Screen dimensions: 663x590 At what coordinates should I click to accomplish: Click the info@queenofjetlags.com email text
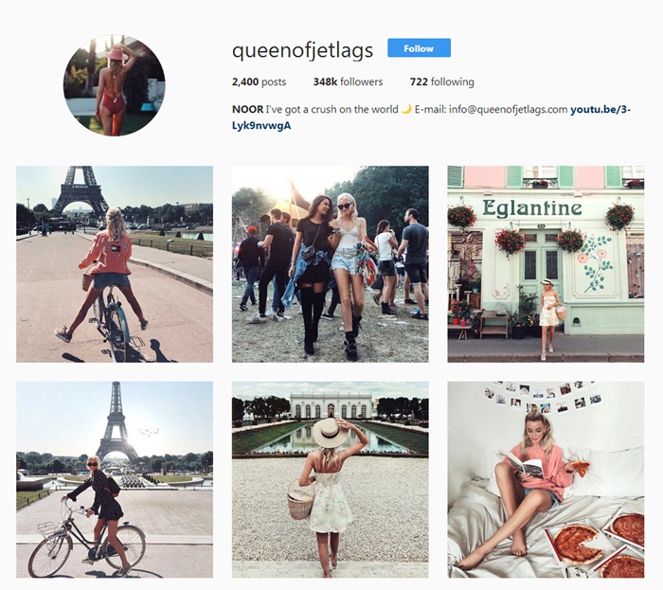pyautogui.click(x=508, y=110)
